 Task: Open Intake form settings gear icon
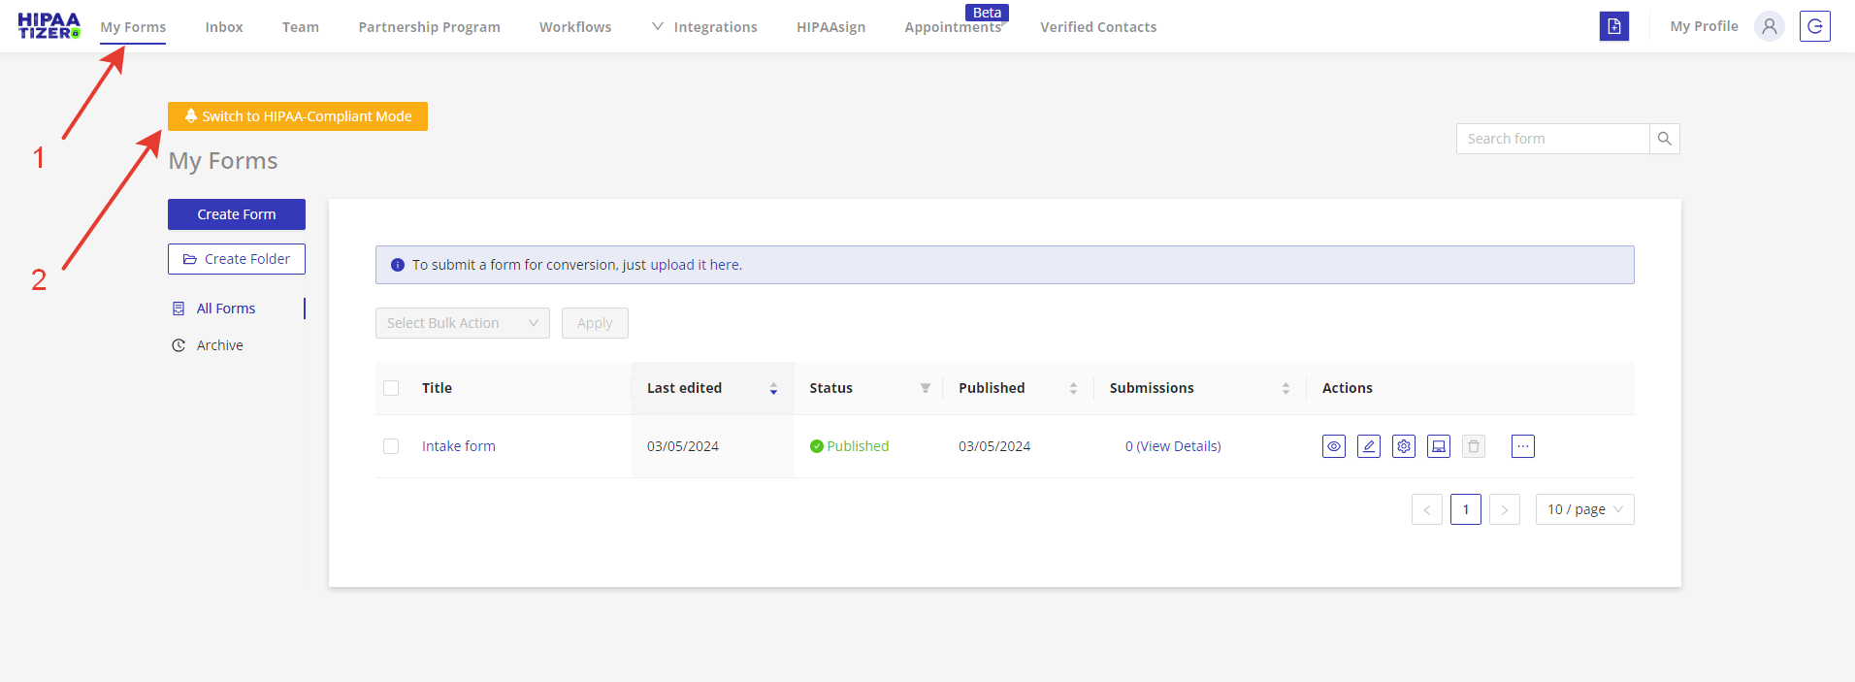tap(1404, 446)
